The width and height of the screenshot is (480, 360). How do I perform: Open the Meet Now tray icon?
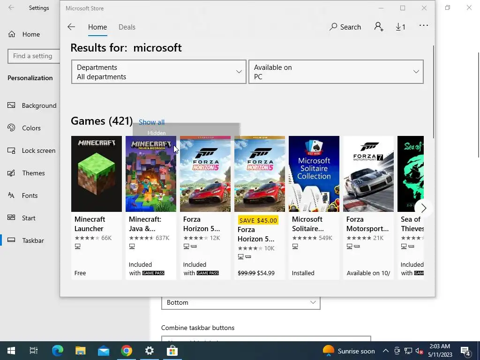click(x=397, y=351)
